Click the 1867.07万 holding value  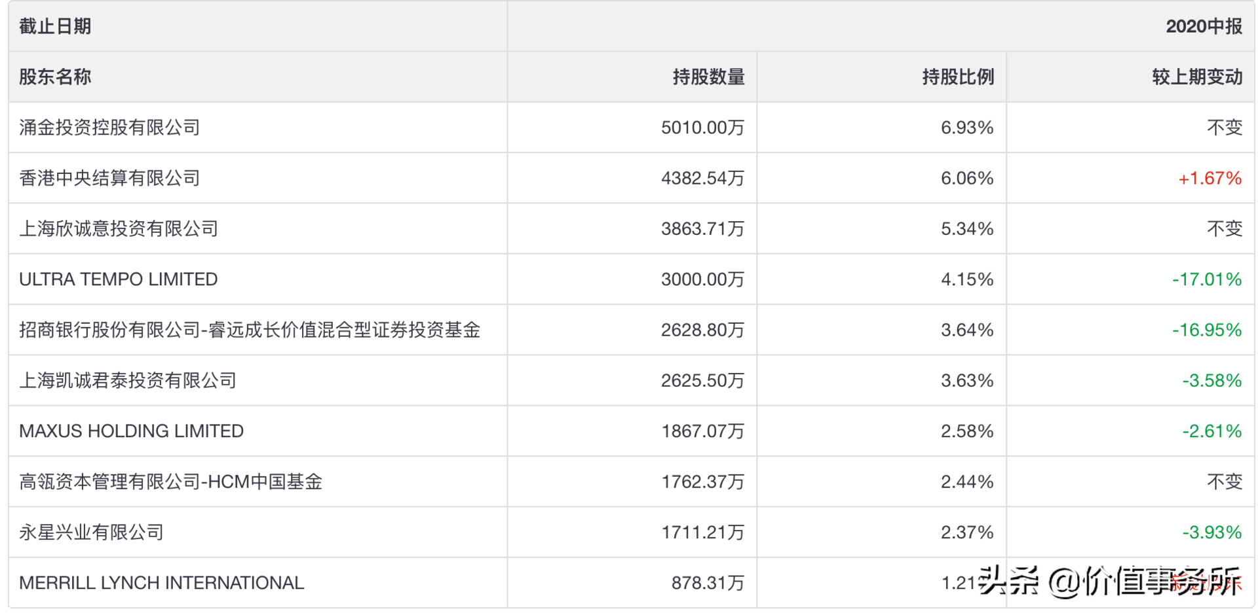(x=702, y=431)
